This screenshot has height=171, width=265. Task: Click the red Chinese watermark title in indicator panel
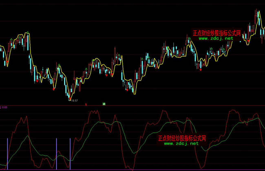(182, 138)
